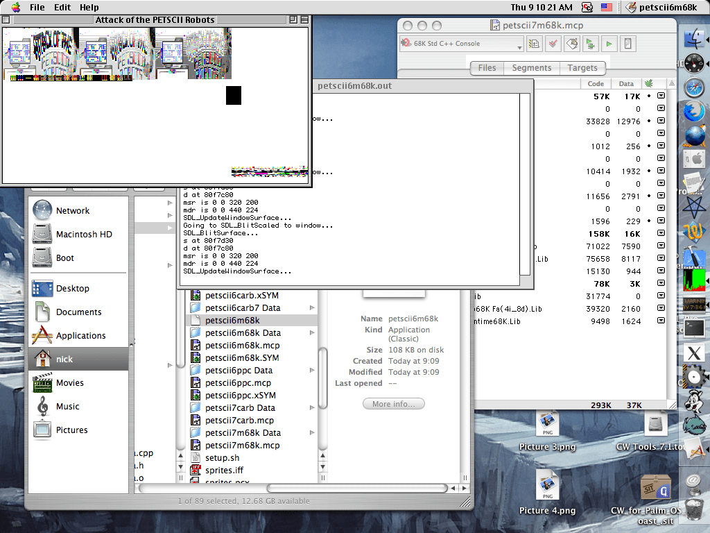Screen dimensions: 710x533
Task: Open the File menu
Action: click(37, 7)
